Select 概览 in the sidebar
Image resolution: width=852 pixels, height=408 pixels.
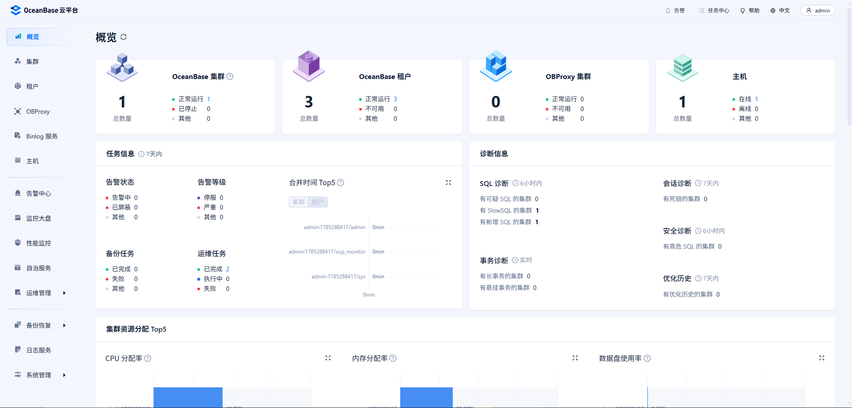(x=45, y=37)
